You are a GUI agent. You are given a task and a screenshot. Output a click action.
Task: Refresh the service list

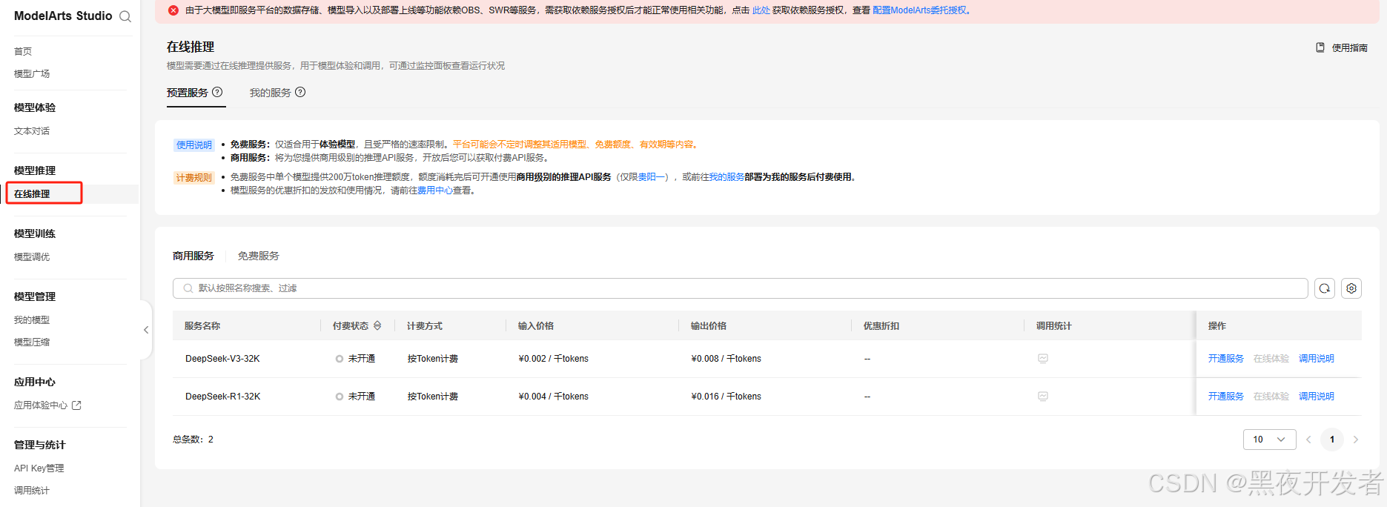[x=1325, y=288]
